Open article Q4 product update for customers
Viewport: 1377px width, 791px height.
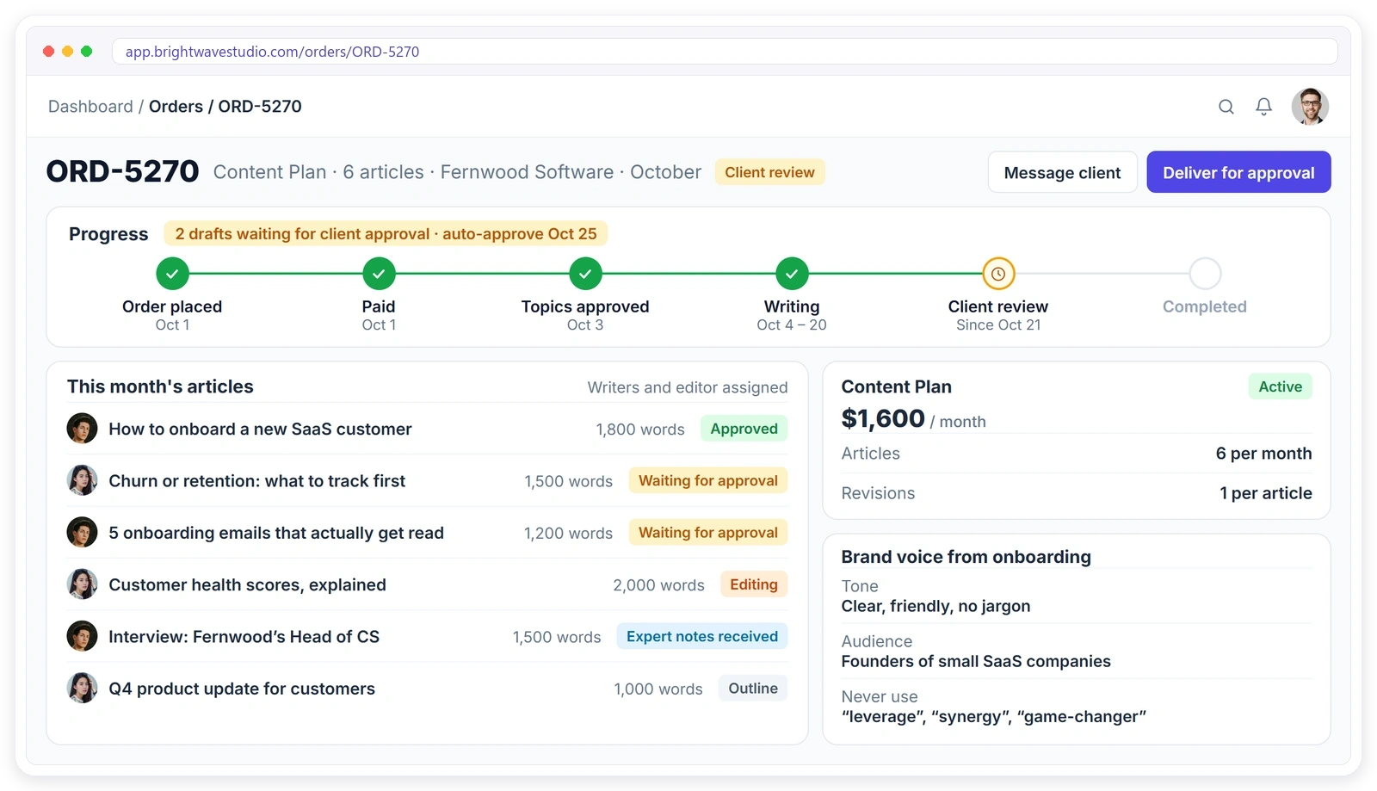click(x=242, y=689)
